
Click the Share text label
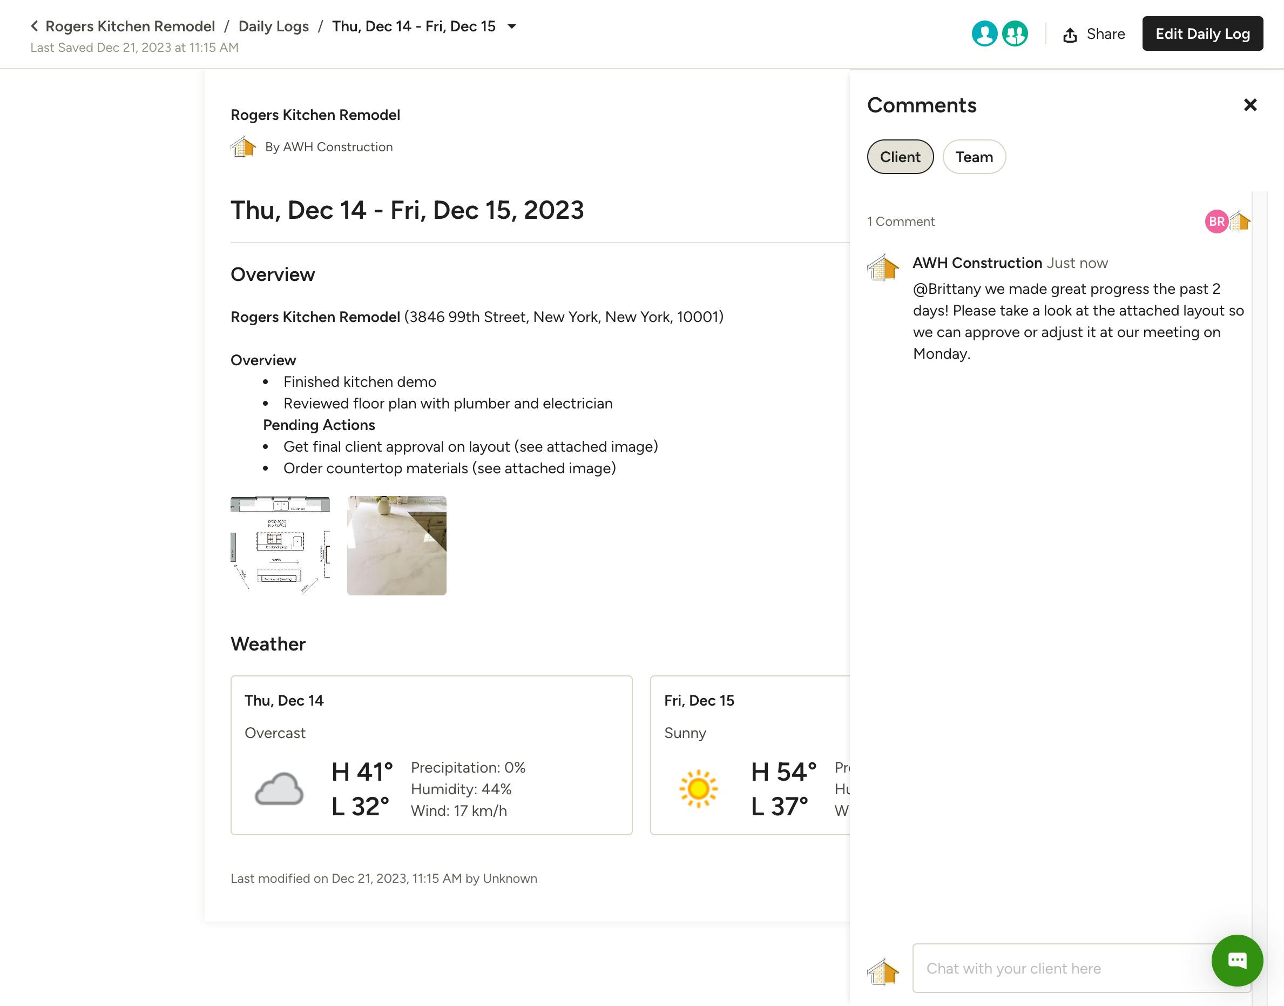tap(1105, 34)
